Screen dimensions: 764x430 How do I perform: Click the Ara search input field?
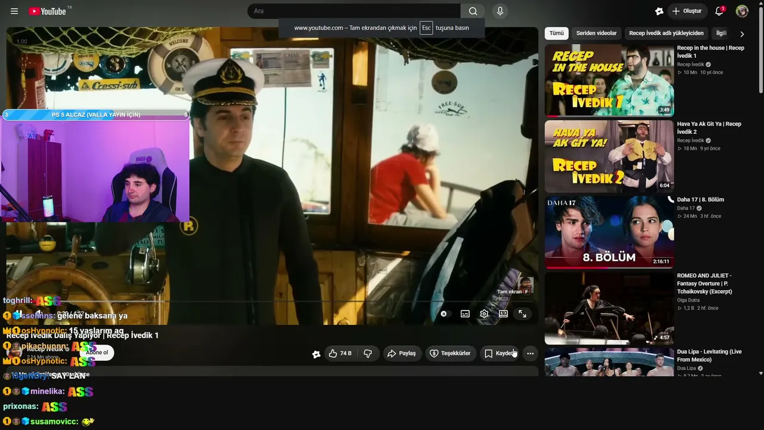[x=354, y=11]
